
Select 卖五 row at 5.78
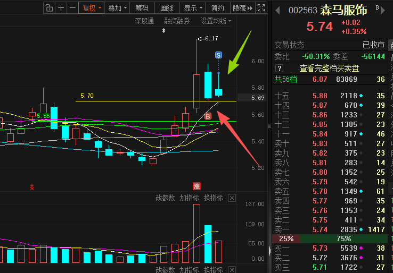(330, 192)
